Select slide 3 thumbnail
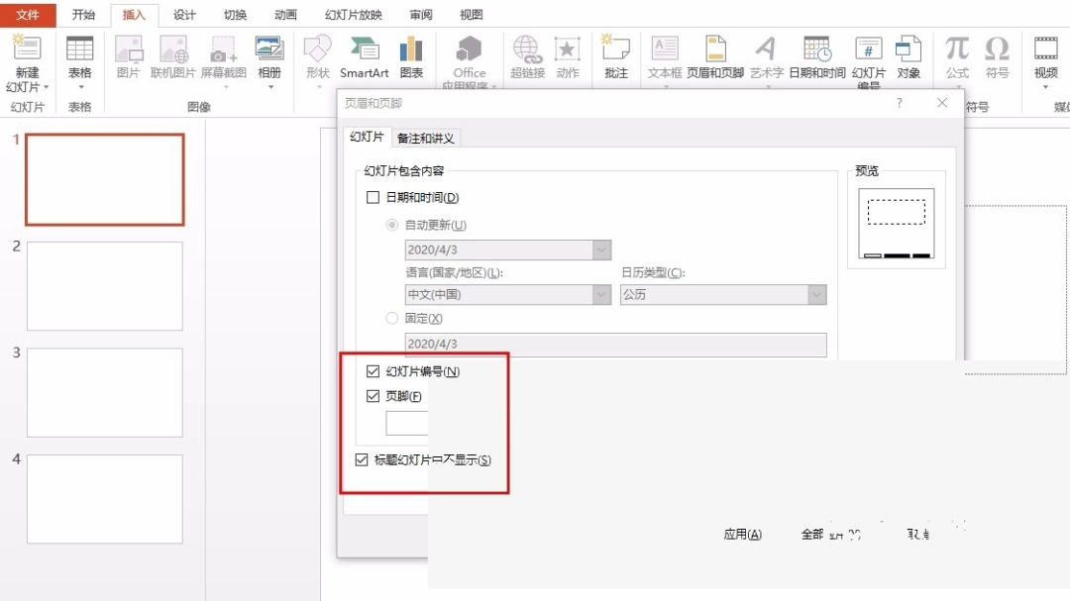 105,392
